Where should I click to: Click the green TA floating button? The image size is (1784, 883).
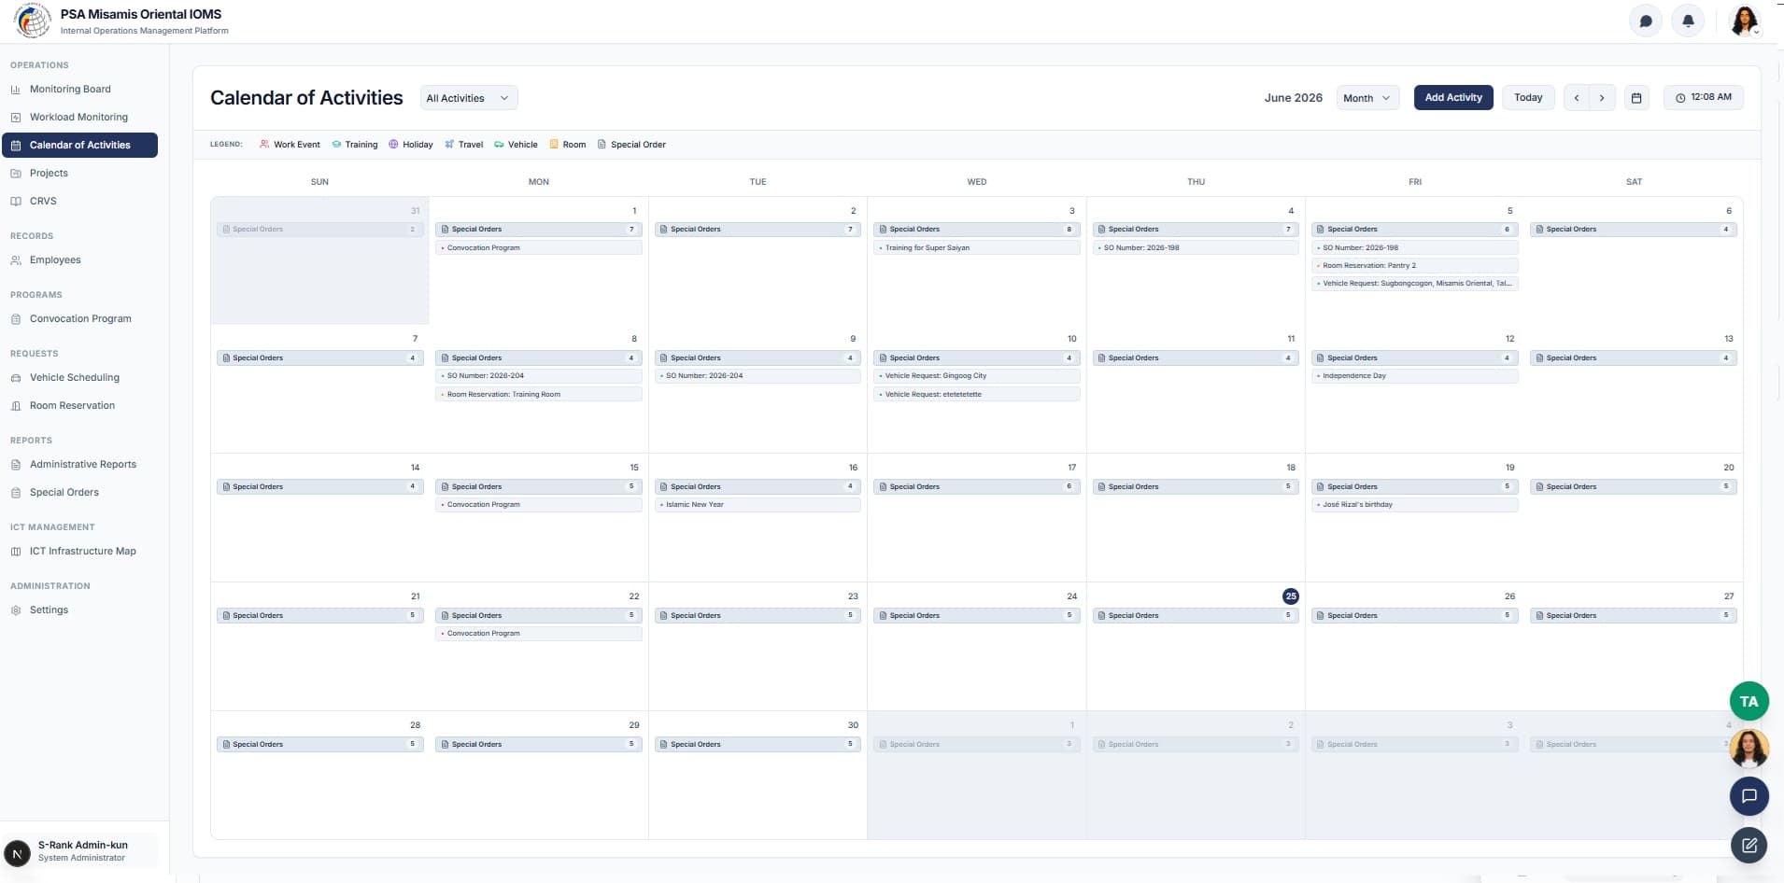coord(1749,701)
